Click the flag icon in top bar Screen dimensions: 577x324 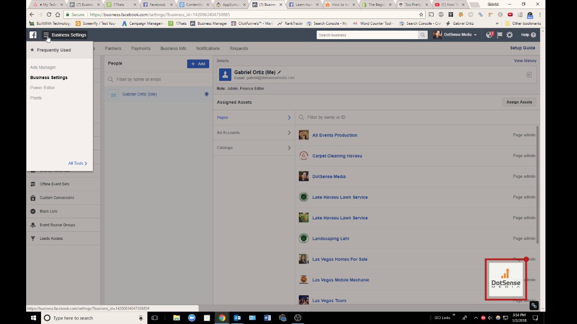499,35
